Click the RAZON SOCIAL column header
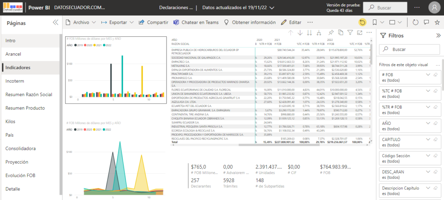The image size is (444, 200). 180,44
